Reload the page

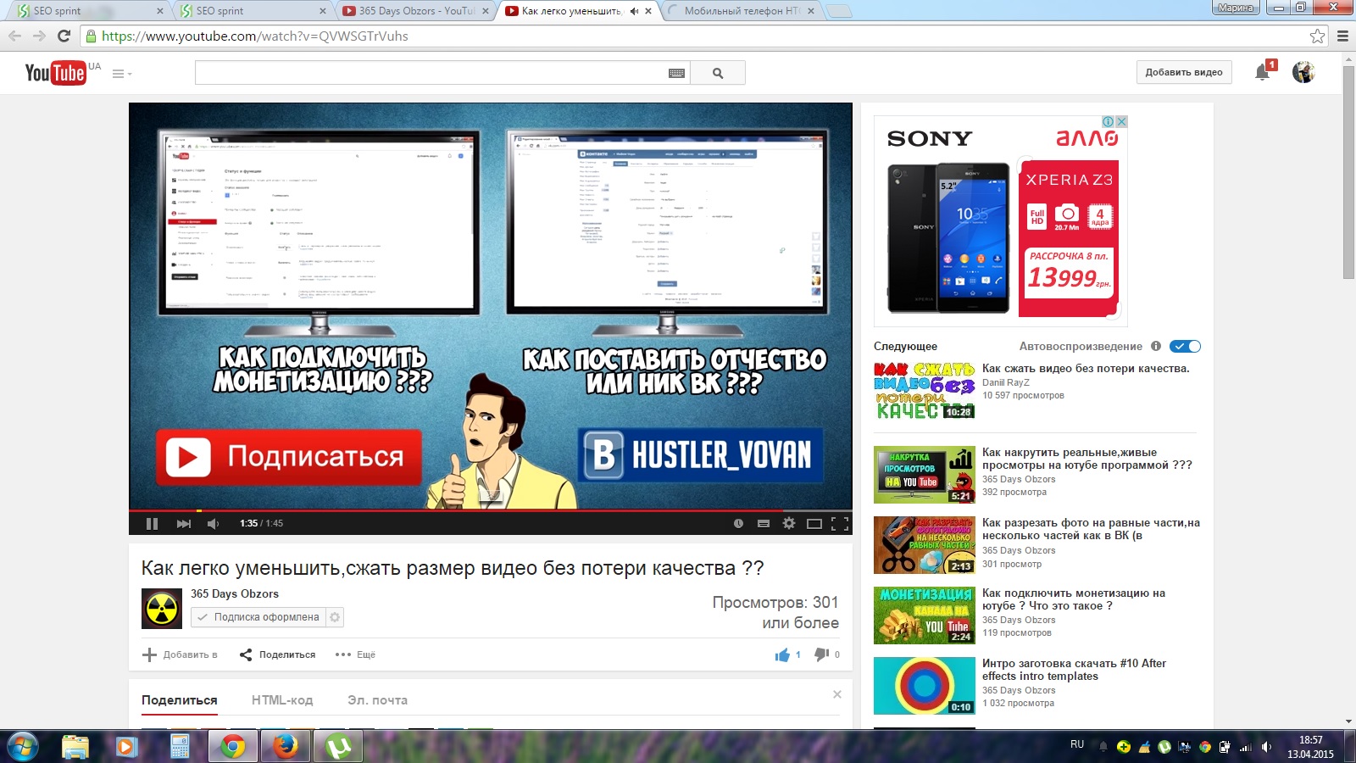point(64,36)
